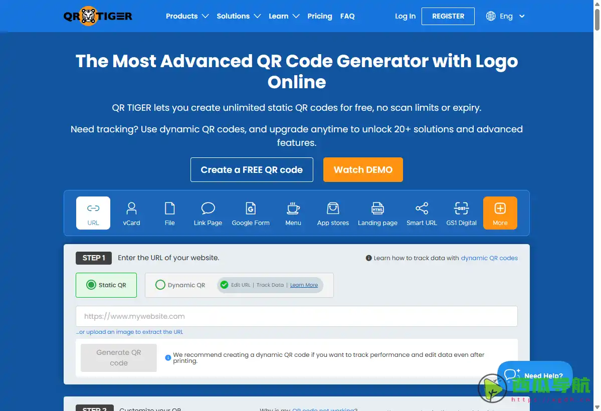Image resolution: width=601 pixels, height=411 pixels.
Task: Go to the Pricing page
Action: click(320, 16)
